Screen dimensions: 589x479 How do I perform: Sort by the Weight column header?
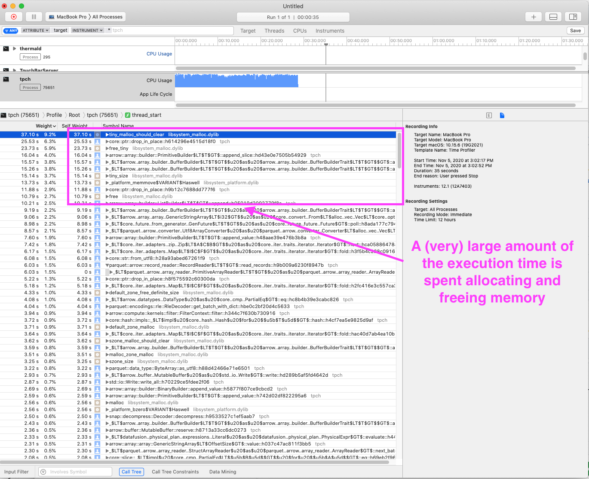click(46, 126)
